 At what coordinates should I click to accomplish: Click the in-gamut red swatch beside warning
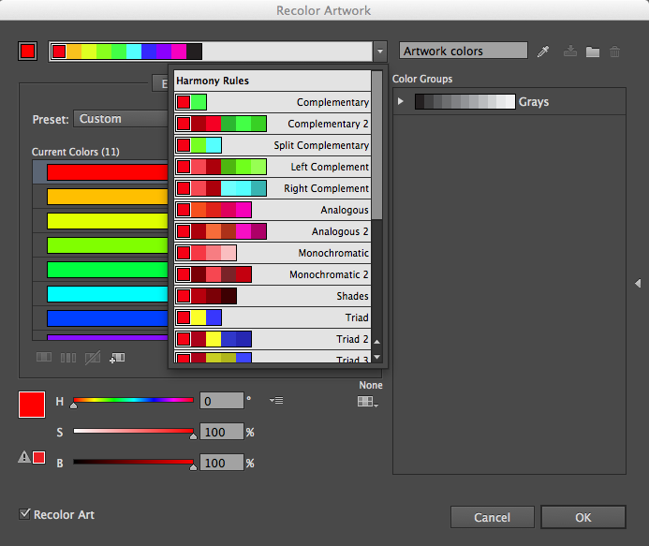pyautogui.click(x=39, y=457)
